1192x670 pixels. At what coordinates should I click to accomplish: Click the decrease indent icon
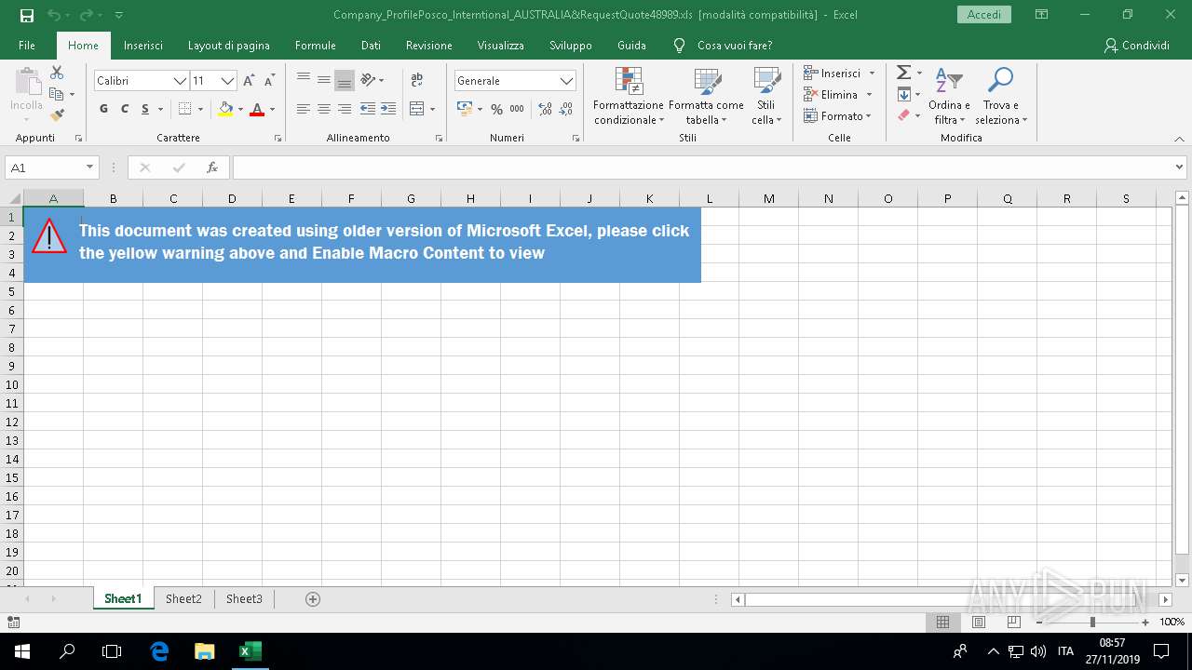point(368,109)
